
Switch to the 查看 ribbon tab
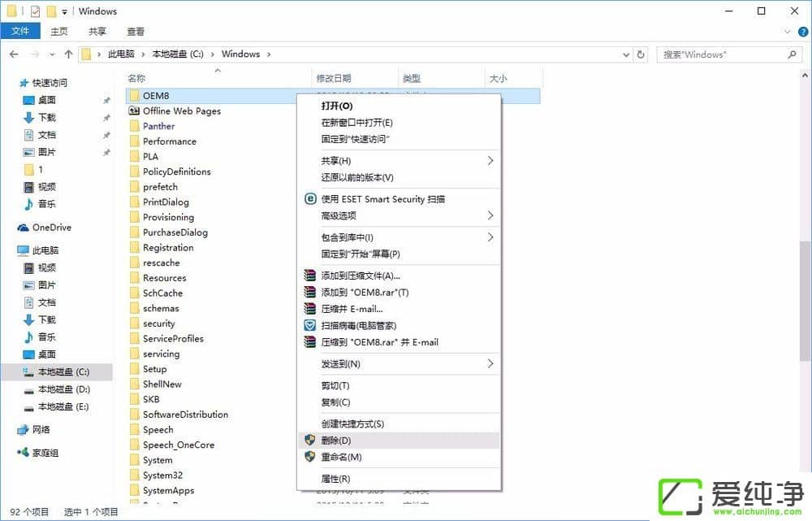tap(136, 31)
